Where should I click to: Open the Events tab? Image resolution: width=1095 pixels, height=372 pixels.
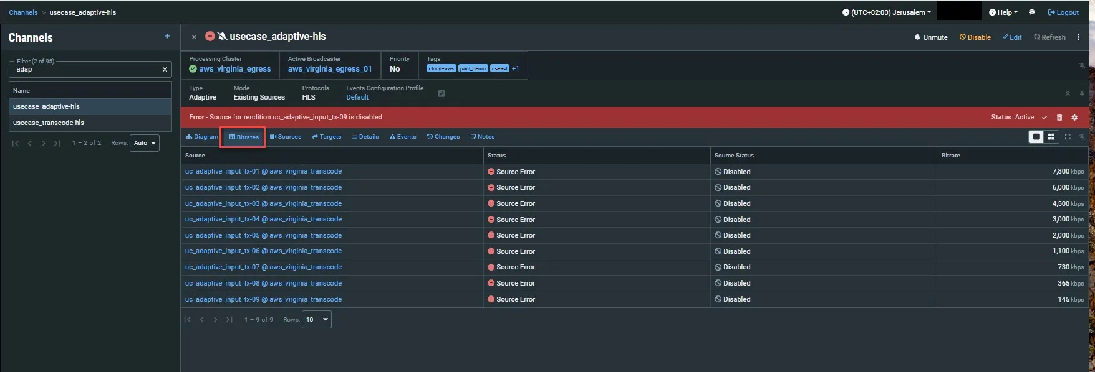[x=403, y=137]
